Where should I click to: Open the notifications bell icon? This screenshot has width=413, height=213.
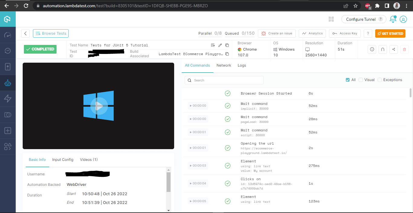click(393, 19)
